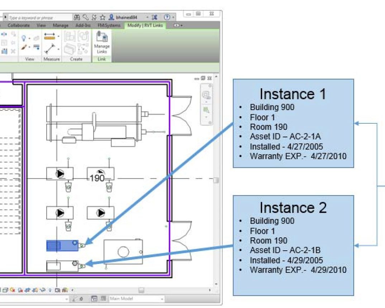Click the Link panel title
The height and width of the screenshot is (308, 385).
coord(102,59)
